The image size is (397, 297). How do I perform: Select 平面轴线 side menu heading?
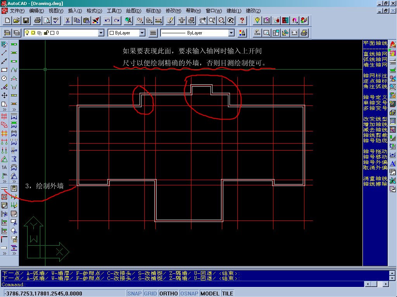click(375, 43)
